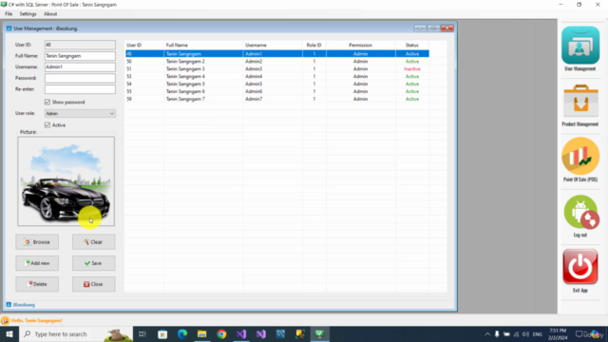The height and width of the screenshot is (342, 608).
Task: Open the Settings menu
Action: [x=28, y=14]
